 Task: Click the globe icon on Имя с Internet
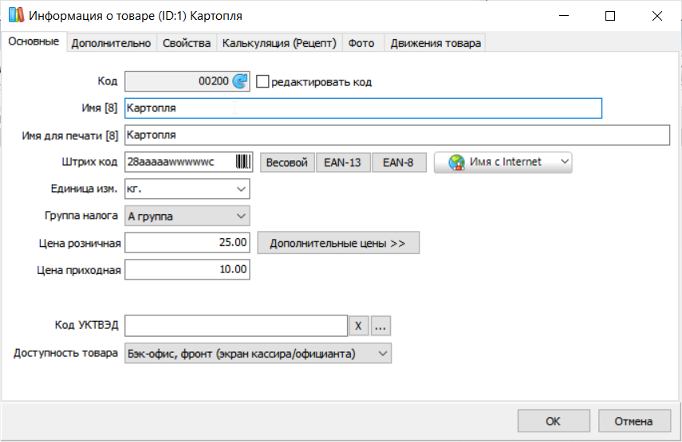(x=457, y=162)
